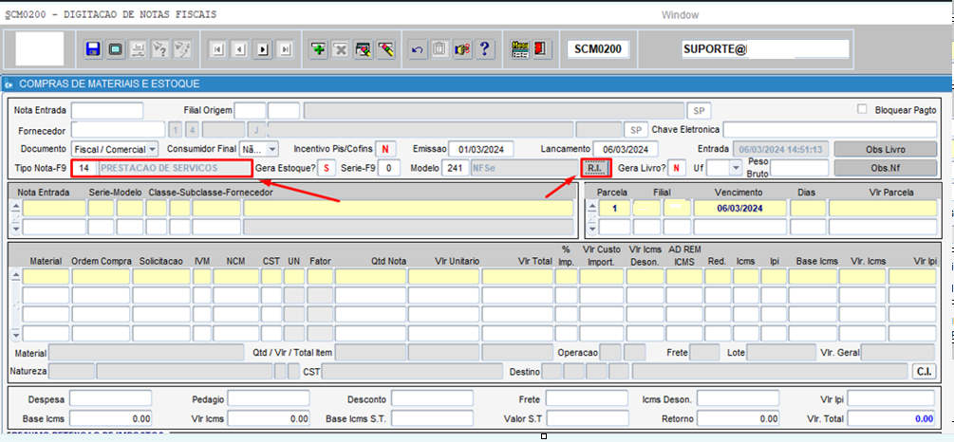The image size is (954, 442).
Task: Click the Chave Eletronica input field
Action: pyautogui.click(x=830, y=130)
